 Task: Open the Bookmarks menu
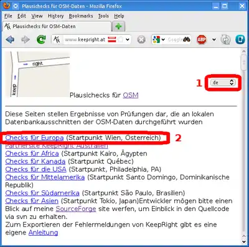[81, 16]
